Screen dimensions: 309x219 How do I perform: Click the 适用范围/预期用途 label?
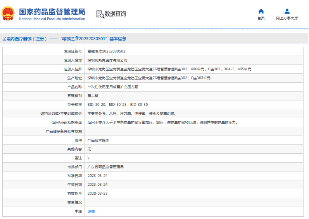(x=67, y=122)
